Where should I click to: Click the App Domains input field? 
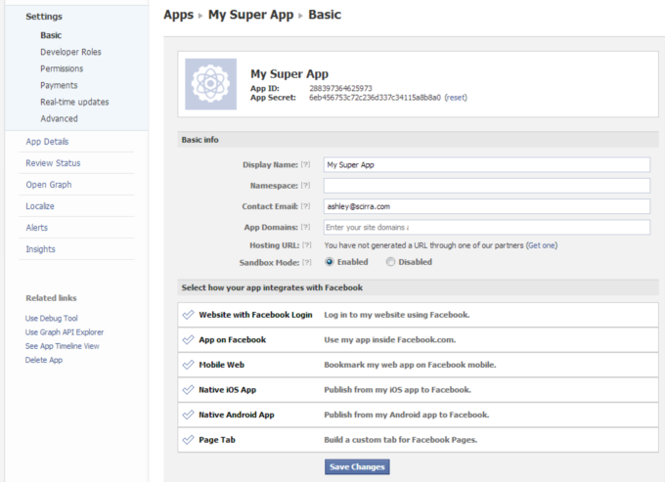coord(487,227)
